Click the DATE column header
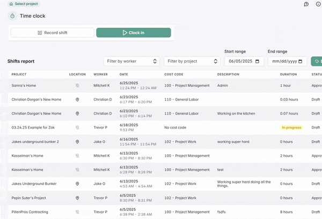The width and height of the screenshot is (322, 219). (x=124, y=74)
